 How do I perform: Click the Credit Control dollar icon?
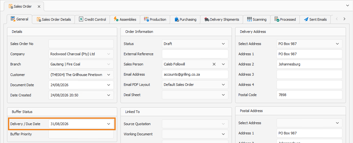pos(81,19)
